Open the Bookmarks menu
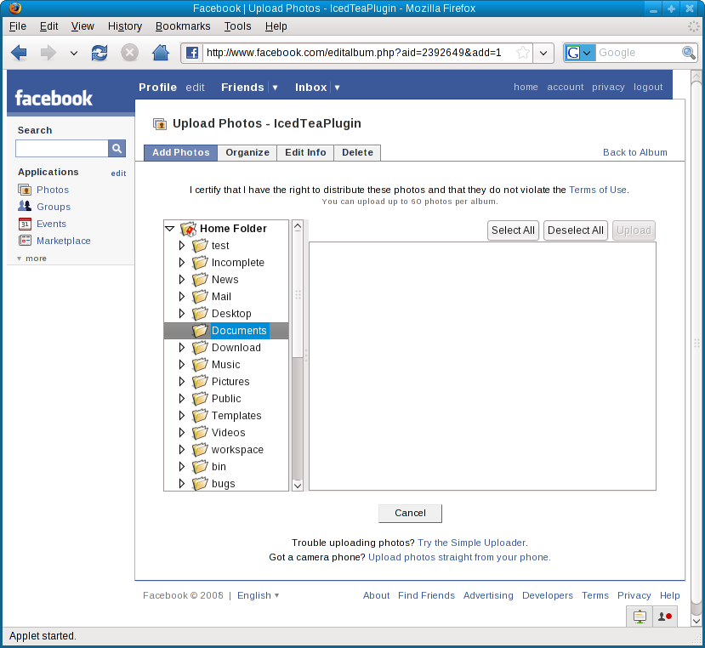This screenshot has width=705, height=648. [x=183, y=26]
